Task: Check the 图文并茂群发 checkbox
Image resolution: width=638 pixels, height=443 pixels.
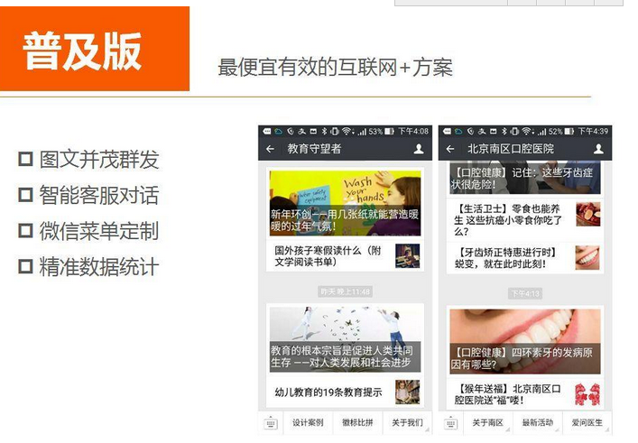Action: (x=25, y=160)
